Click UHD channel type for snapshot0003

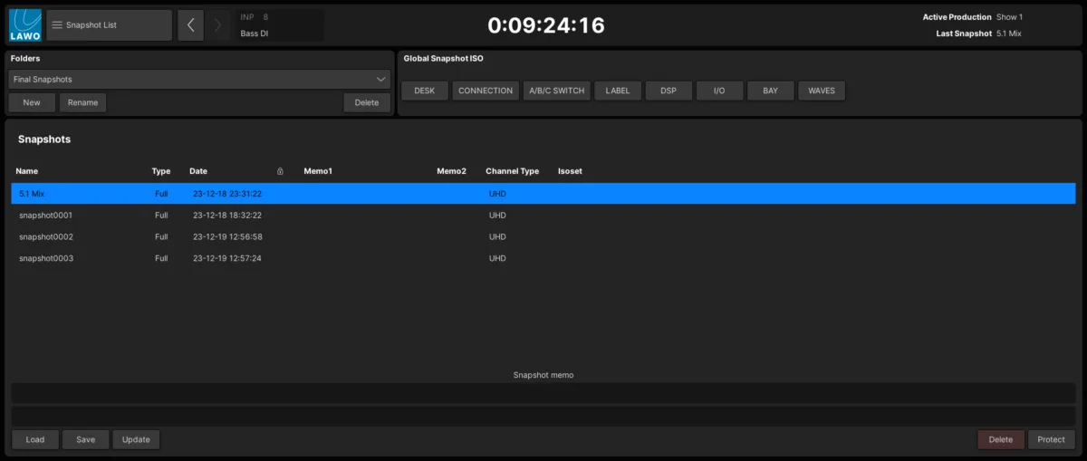pos(497,258)
